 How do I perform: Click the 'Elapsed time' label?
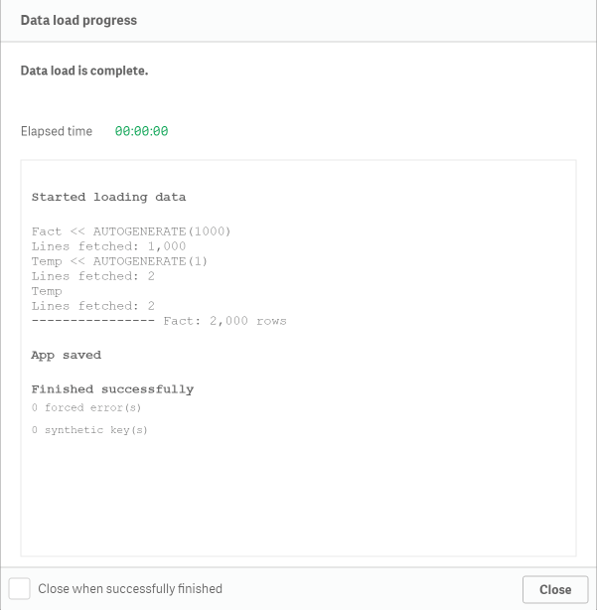[x=57, y=131]
